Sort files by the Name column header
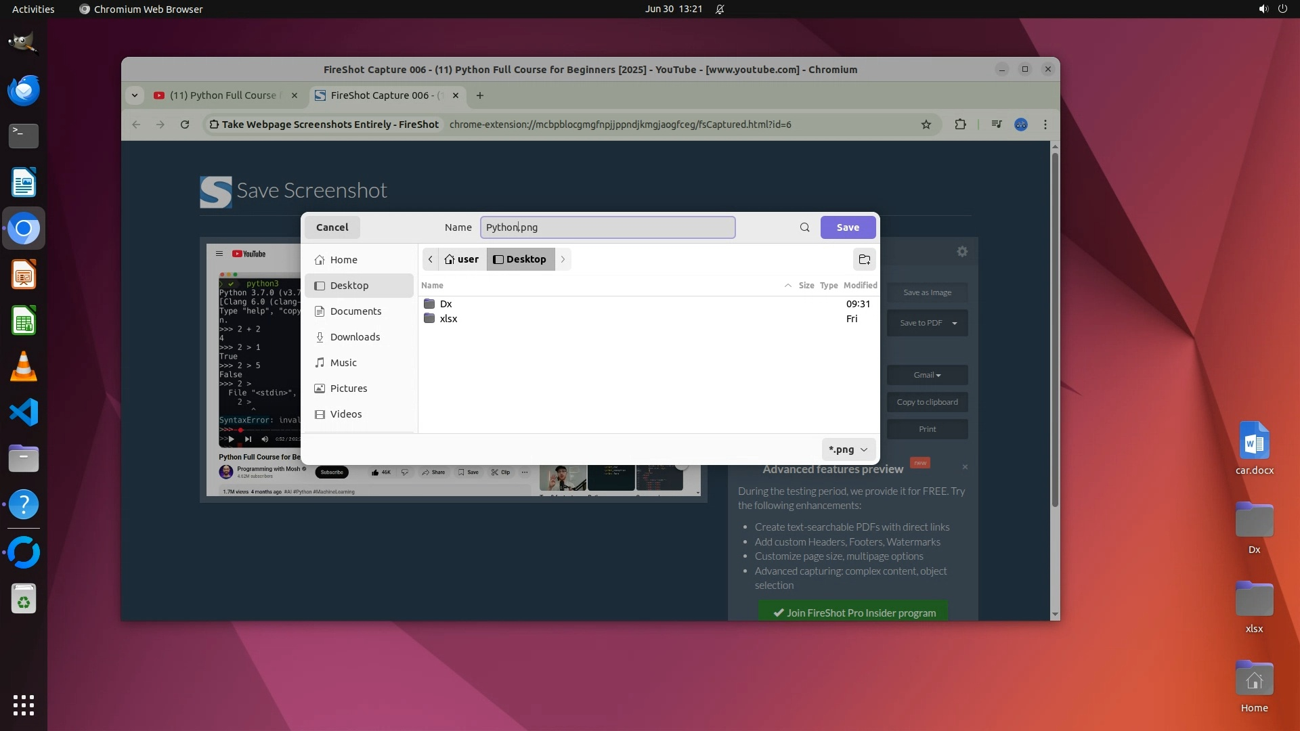The width and height of the screenshot is (1300, 731). click(x=432, y=286)
